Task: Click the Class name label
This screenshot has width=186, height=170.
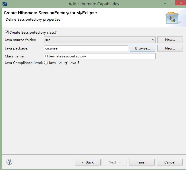Action: click(x=15, y=56)
